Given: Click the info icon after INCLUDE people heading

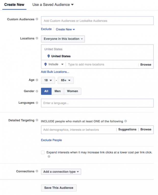Looking at the screenshot, I should [126, 121].
